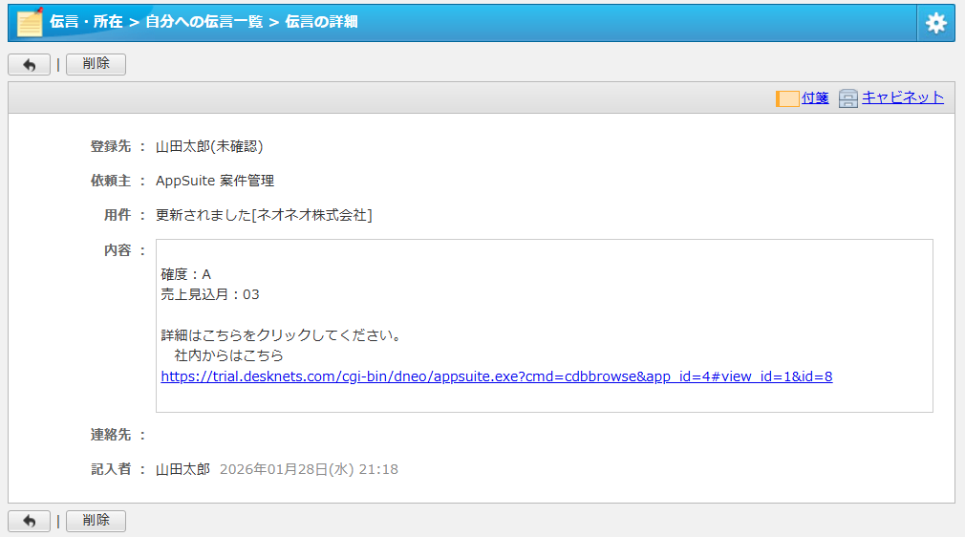Click the requester AppSuite 案件管理 text
The image size is (965, 537).
[x=215, y=181]
